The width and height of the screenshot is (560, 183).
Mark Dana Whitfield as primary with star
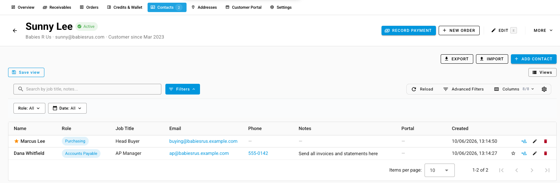coord(513,154)
